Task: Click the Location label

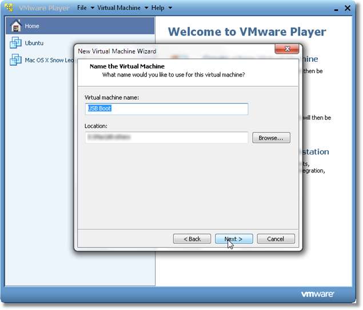Action: pos(96,126)
